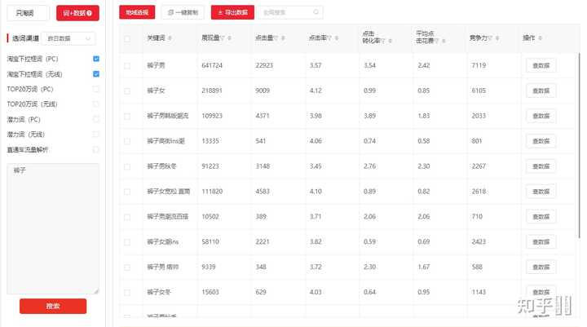Screen dimensions: 587x327
Task: Open the filter icon beside 点击量 header
Action: tap(276, 38)
